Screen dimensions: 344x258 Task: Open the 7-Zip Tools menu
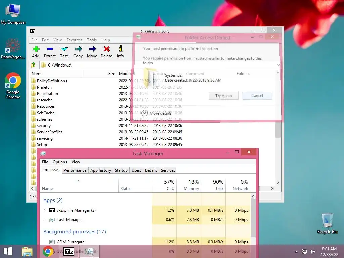tap(92, 40)
